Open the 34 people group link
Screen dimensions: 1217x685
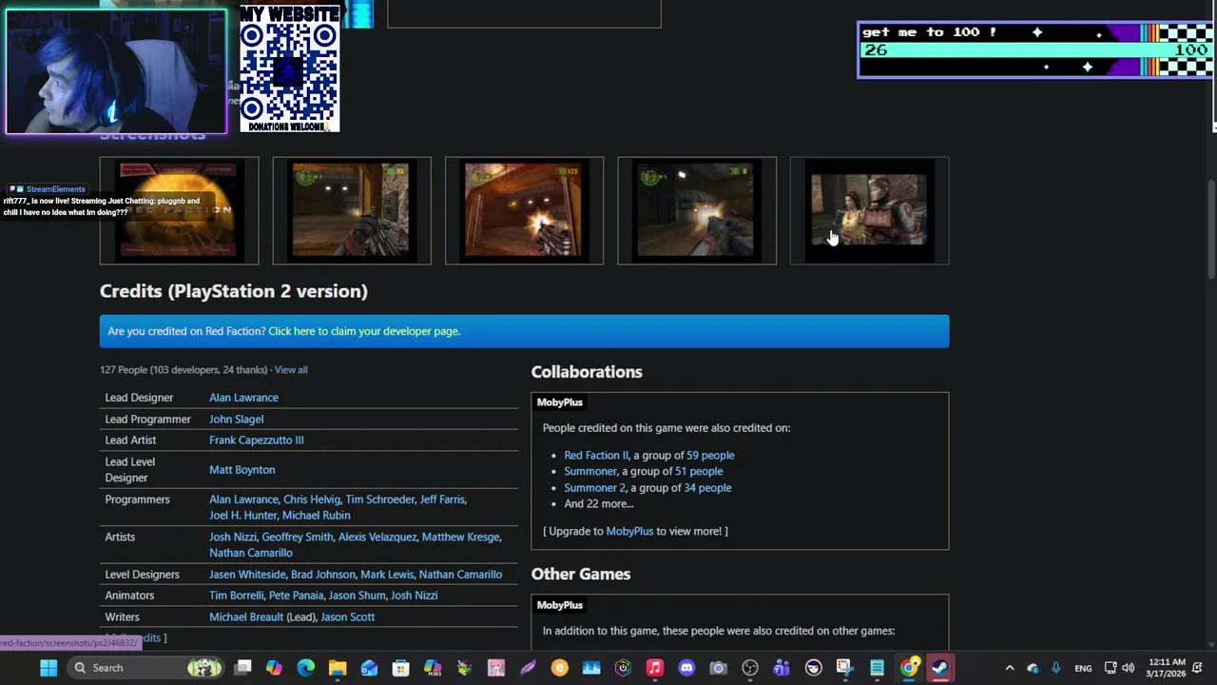coord(707,488)
